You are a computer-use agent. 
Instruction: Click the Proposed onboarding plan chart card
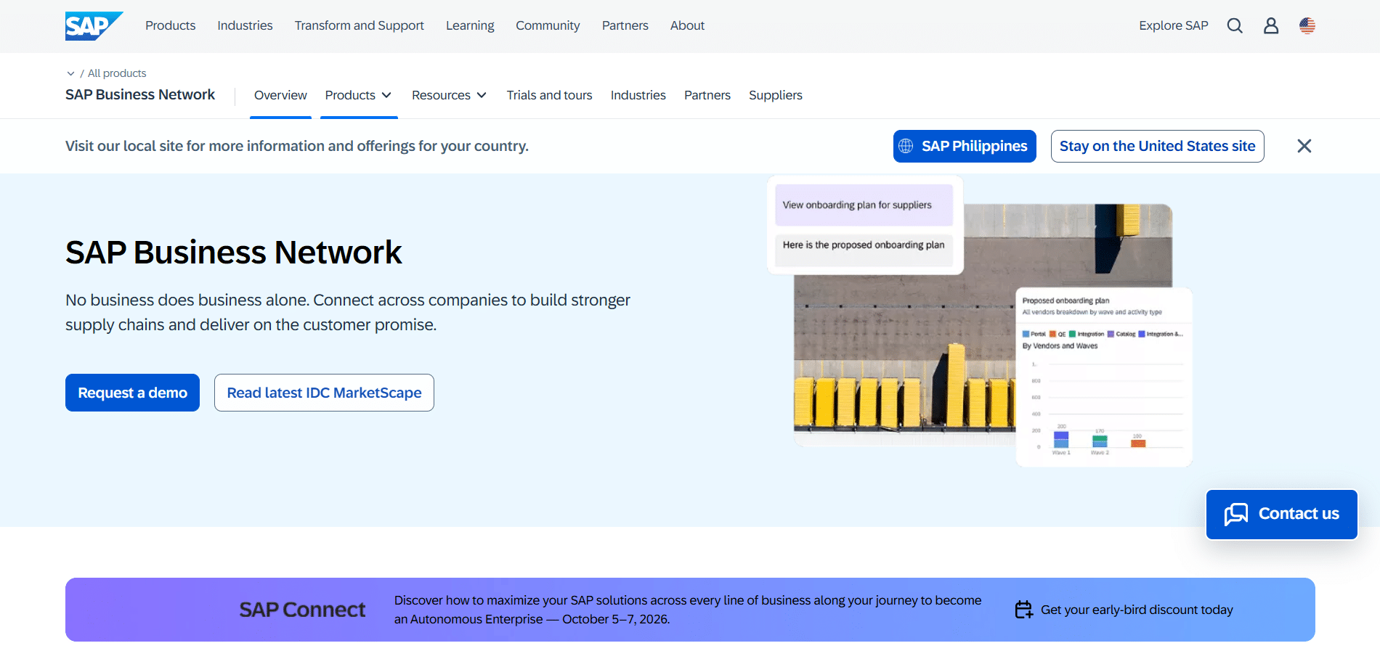coord(1104,377)
